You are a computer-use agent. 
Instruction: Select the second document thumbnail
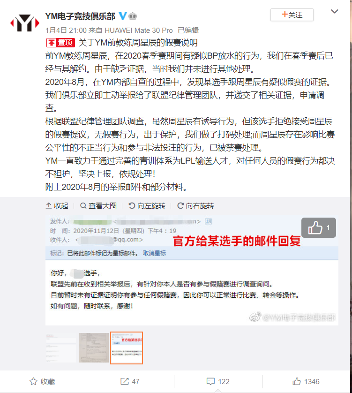click(94, 348)
